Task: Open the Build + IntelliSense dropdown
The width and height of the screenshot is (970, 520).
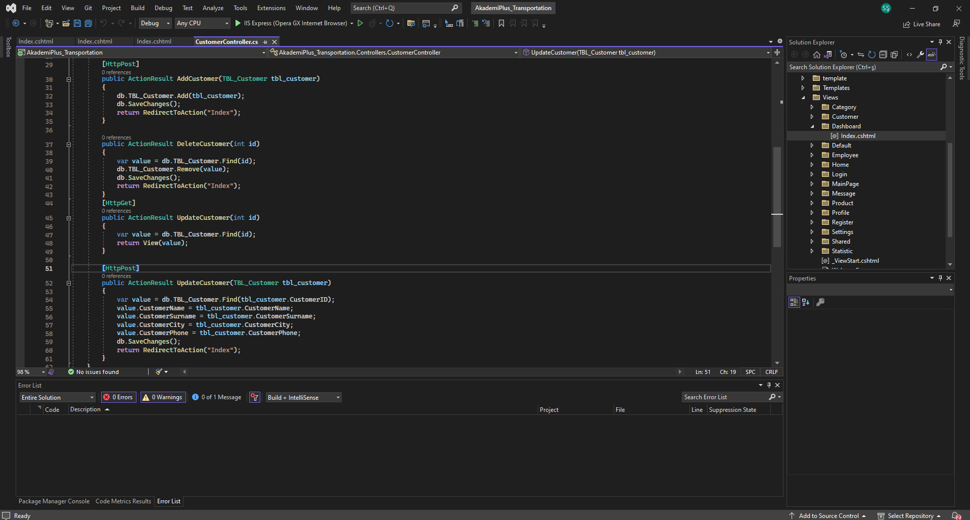Action: point(303,397)
